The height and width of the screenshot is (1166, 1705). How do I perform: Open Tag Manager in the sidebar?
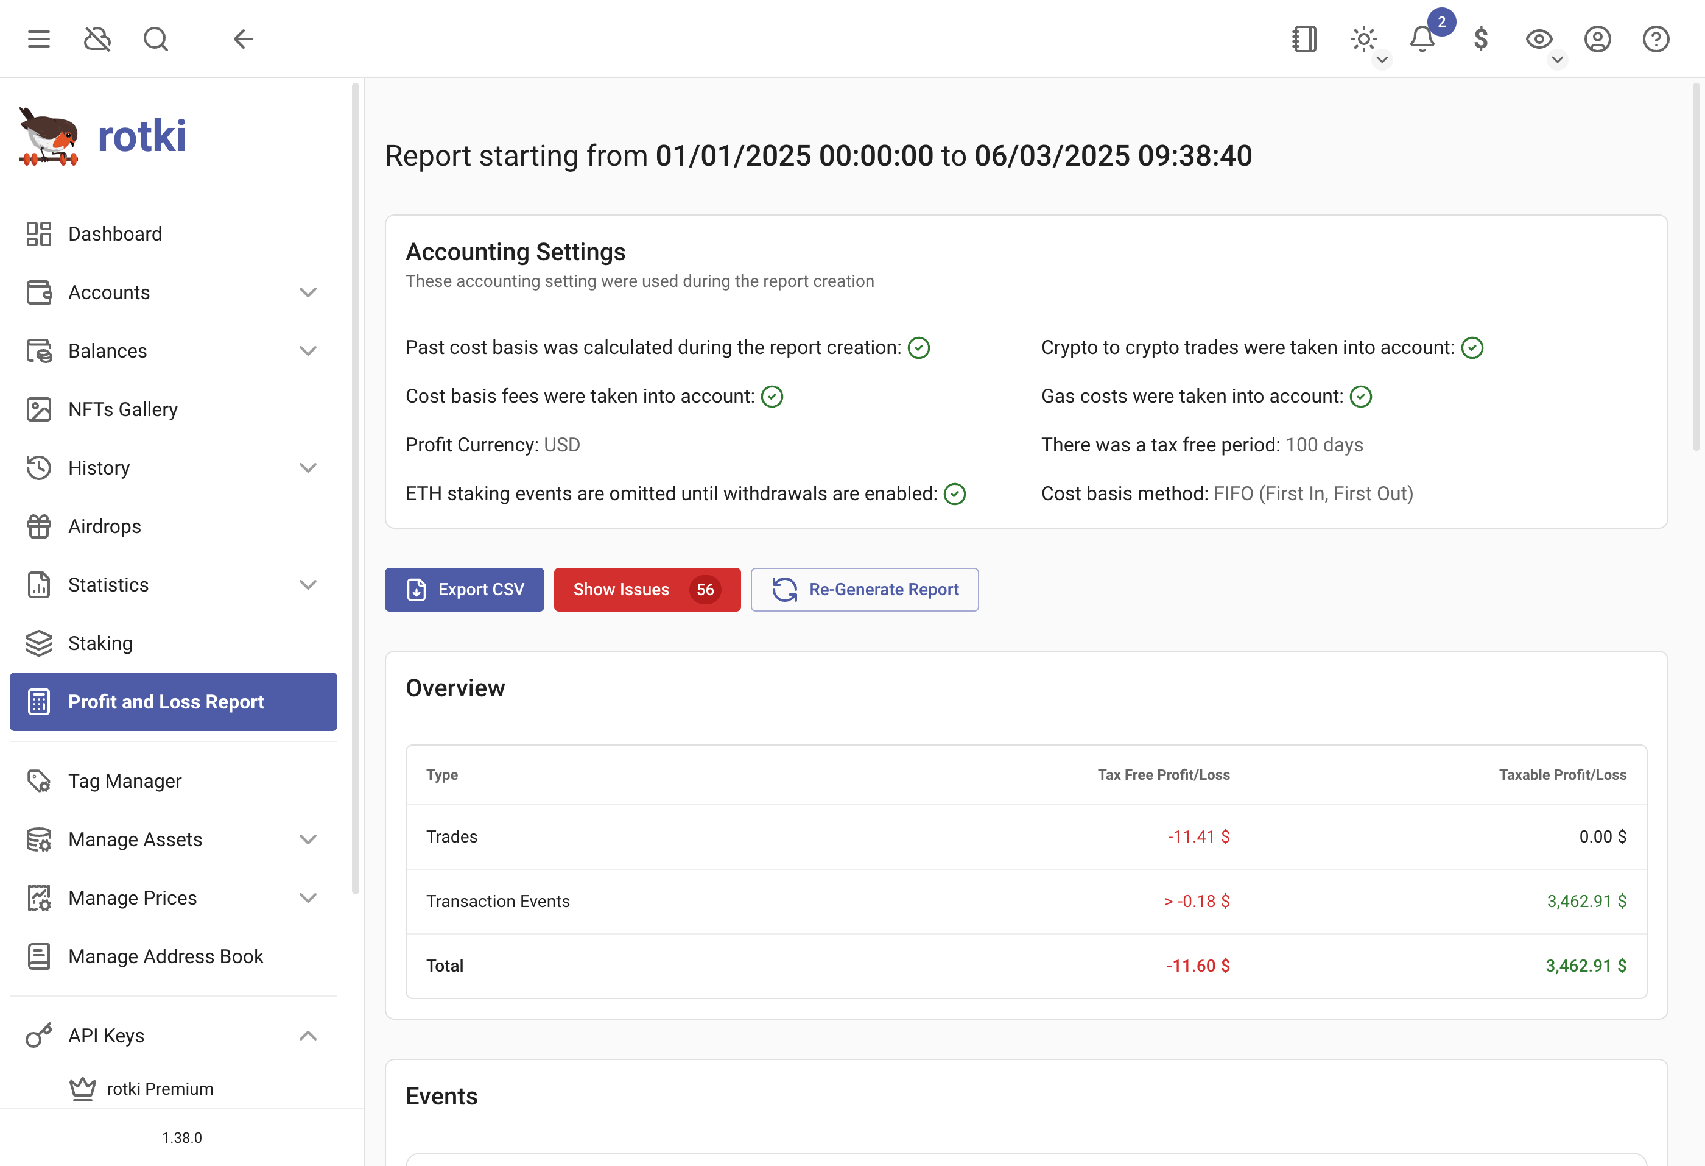(x=173, y=781)
